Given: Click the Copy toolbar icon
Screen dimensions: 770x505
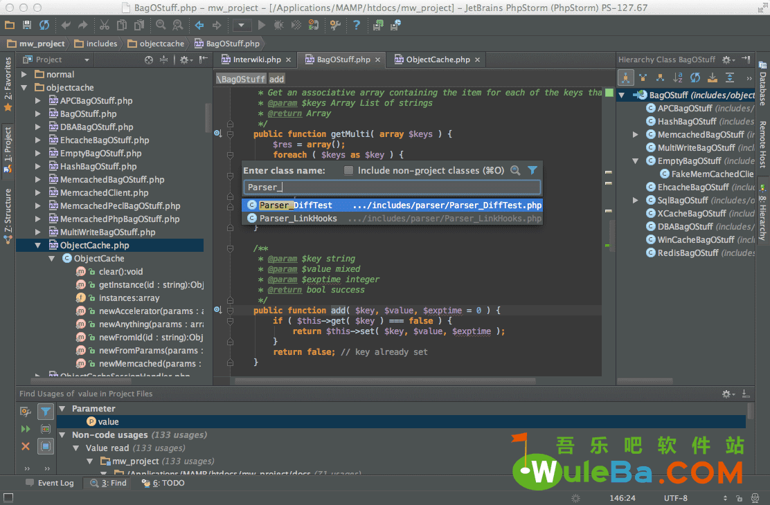Looking at the screenshot, I should (122, 25).
